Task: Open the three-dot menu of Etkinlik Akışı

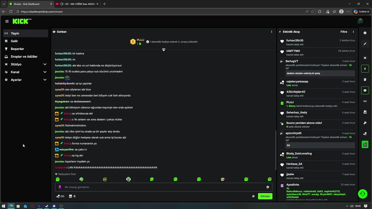Action: 353,32
